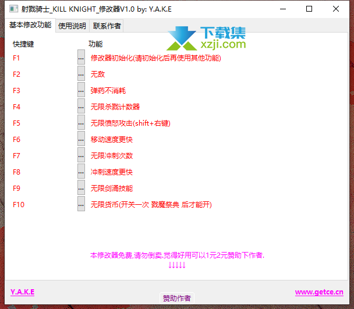Screen dimensions: 354x309
Task: Click the F9 hotkey label
Action: [16, 189]
